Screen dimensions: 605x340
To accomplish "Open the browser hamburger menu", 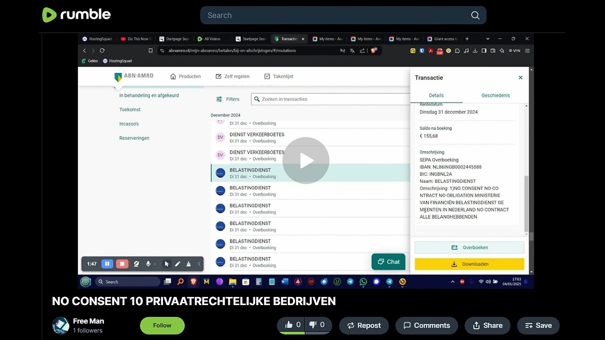I will click(x=527, y=51).
